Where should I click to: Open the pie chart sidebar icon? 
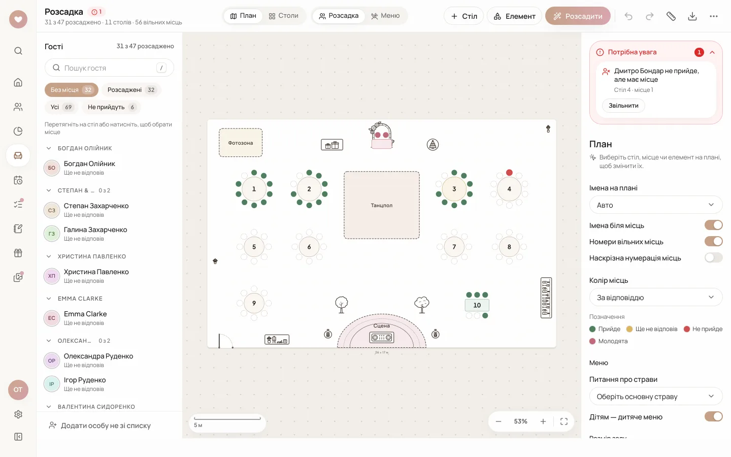tap(18, 131)
